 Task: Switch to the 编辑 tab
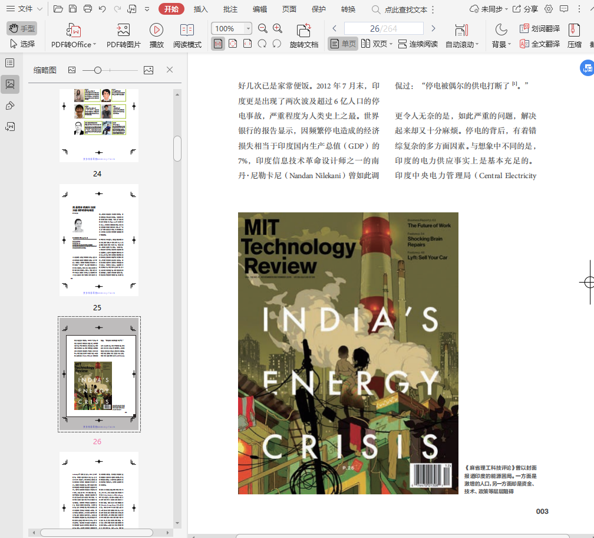coord(260,9)
